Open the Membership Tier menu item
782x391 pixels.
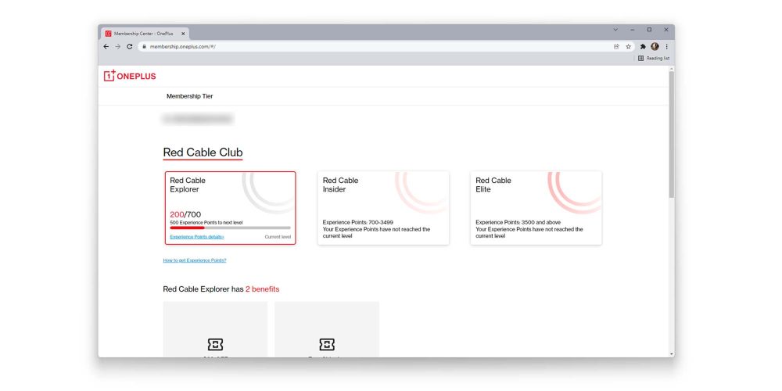(x=189, y=96)
